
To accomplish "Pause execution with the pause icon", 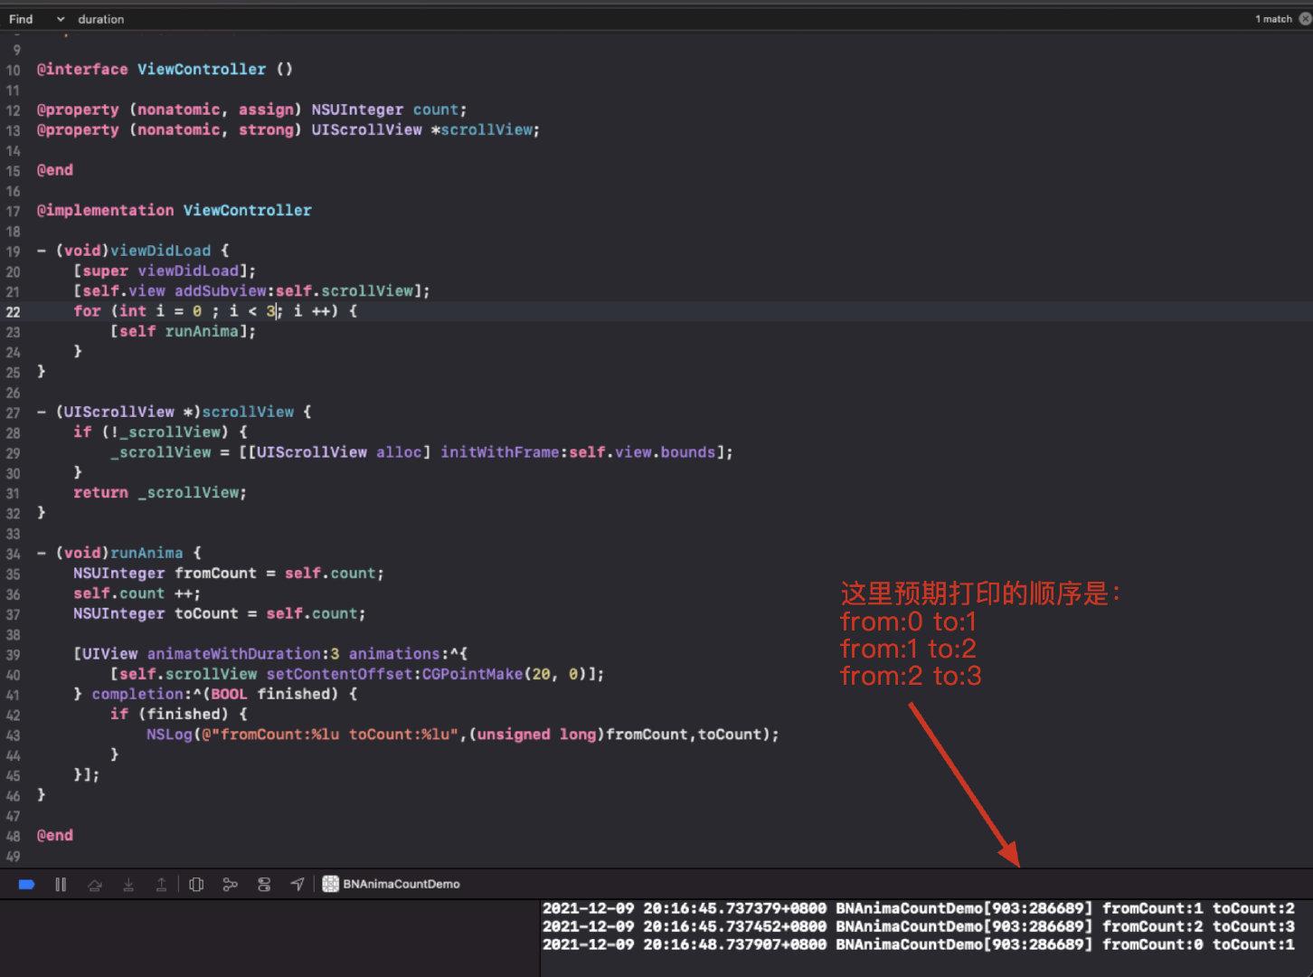I will (x=60, y=884).
